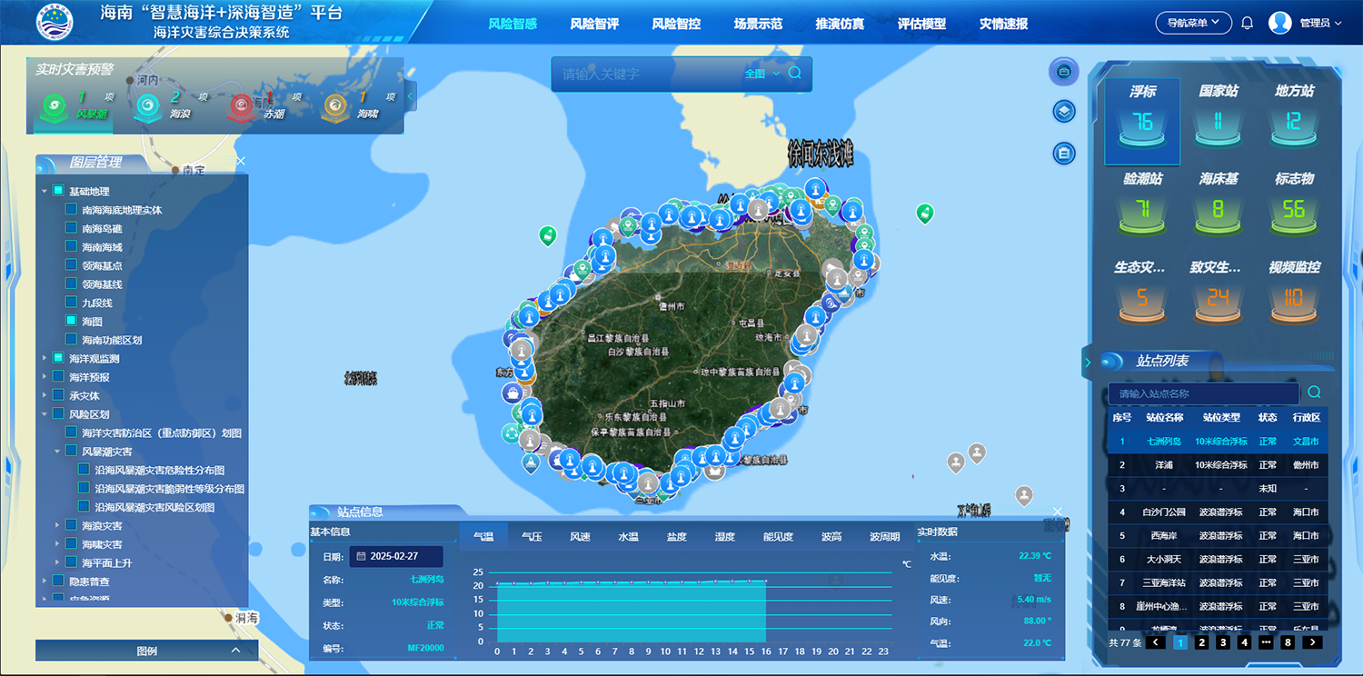
Task: Select the 风速 chart tab
Action: point(580,537)
